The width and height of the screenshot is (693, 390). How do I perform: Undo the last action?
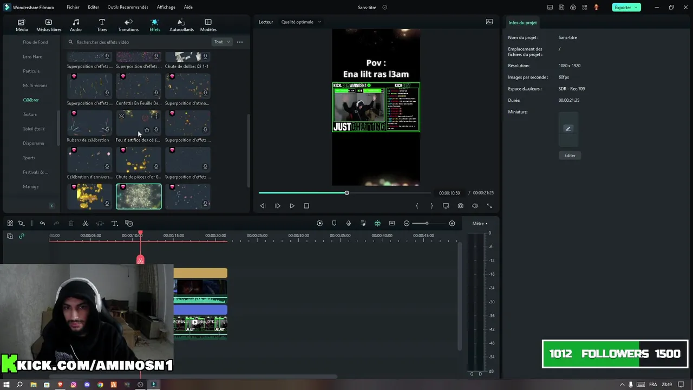pyautogui.click(x=42, y=223)
